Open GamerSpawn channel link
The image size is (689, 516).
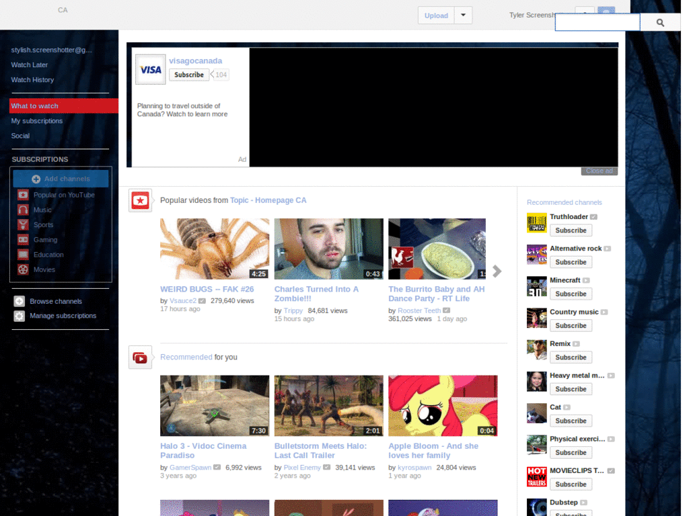tap(190, 468)
